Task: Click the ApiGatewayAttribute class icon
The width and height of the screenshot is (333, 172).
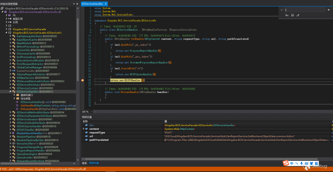Action: [14, 36]
